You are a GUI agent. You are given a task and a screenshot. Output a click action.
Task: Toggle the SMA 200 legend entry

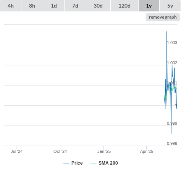tap(108, 163)
